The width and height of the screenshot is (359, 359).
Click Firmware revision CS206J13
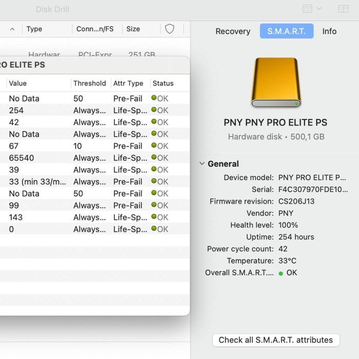click(296, 201)
